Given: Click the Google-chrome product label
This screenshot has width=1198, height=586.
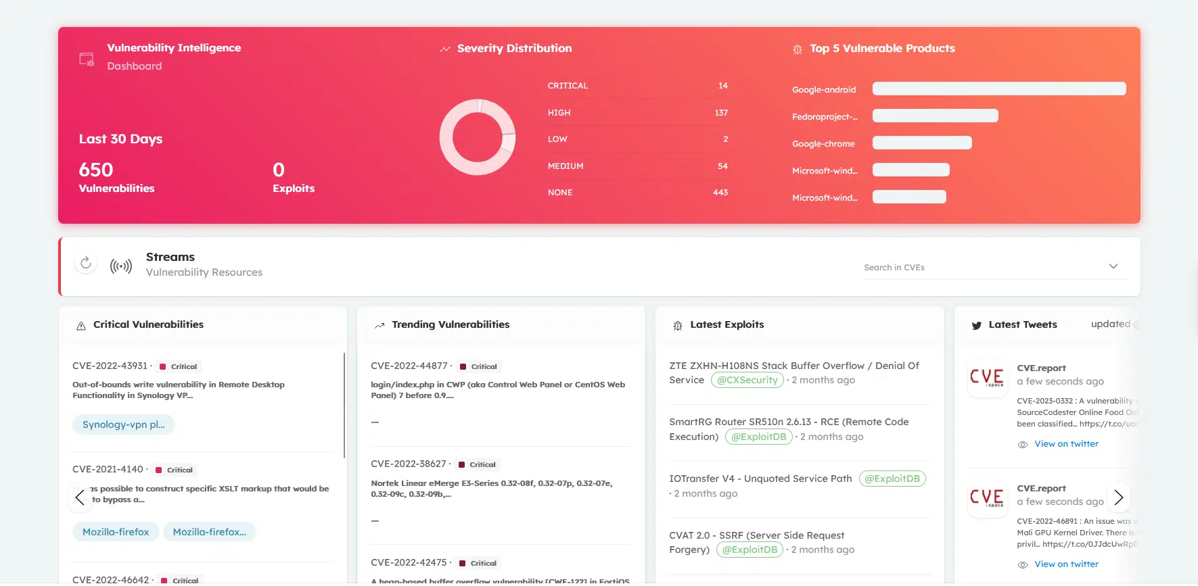Looking at the screenshot, I should (x=823, y=144).
